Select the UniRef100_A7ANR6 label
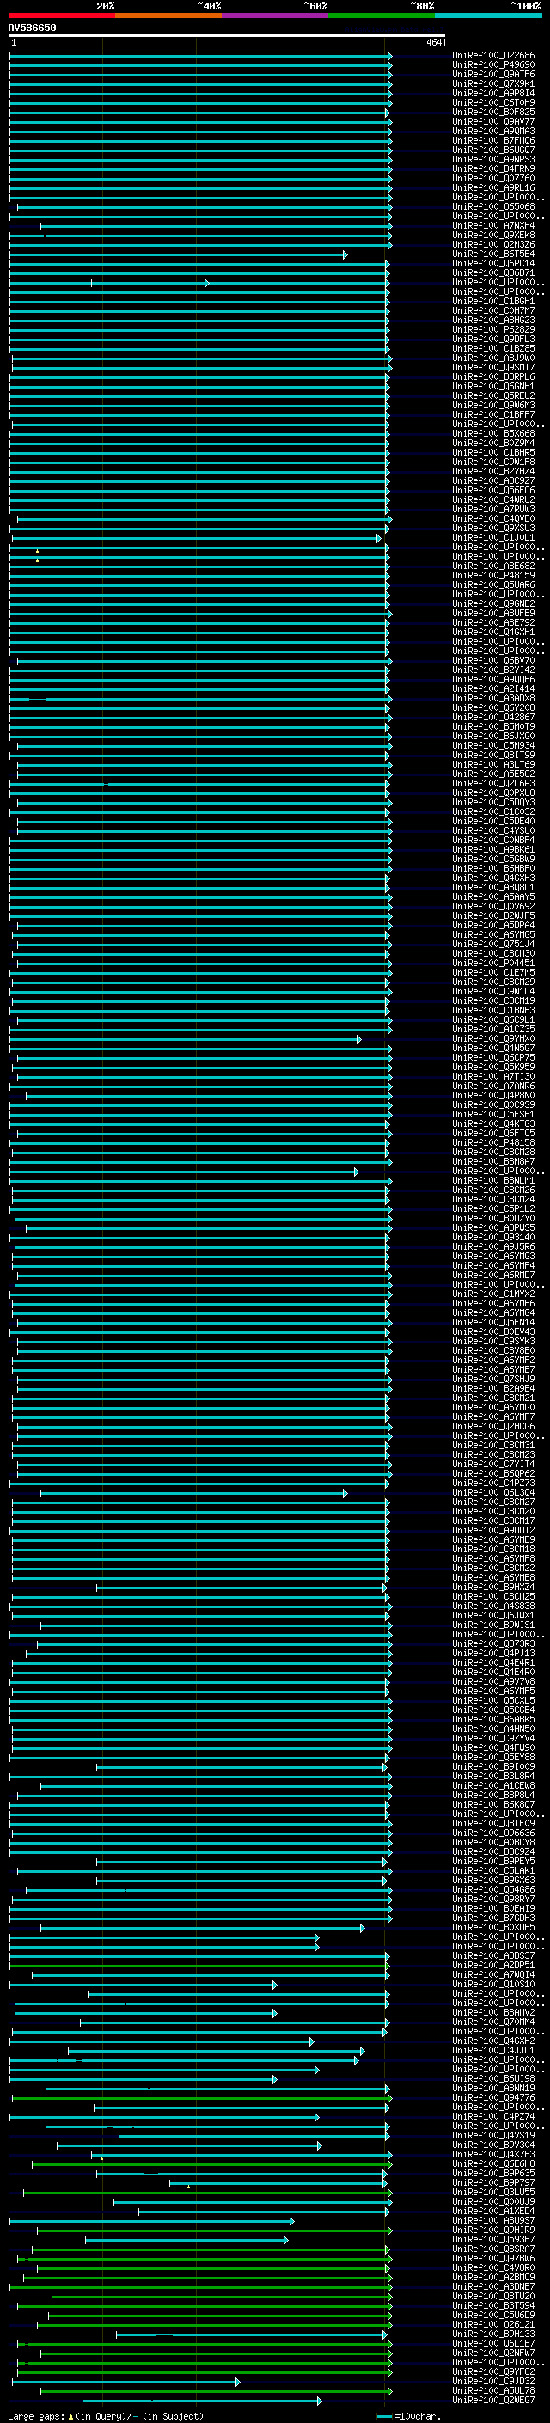 (492, 1086)
